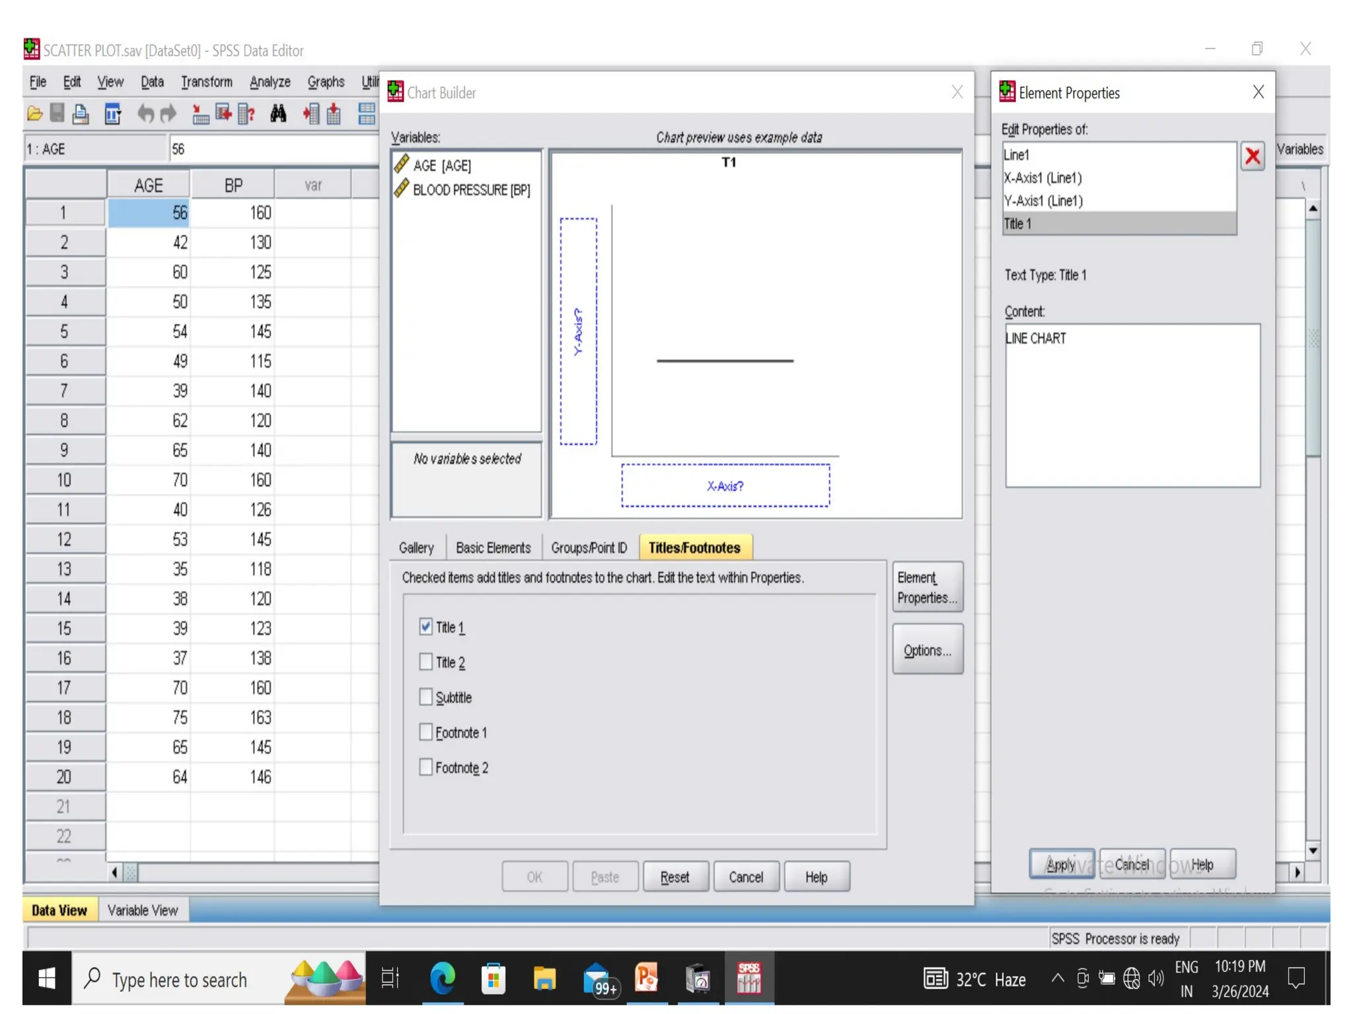The width and height of the screenshot is (1353, 1014).
Task: Select Y-Axis1 (Line1) in properties list
Action: click(x=1042, y=201)
